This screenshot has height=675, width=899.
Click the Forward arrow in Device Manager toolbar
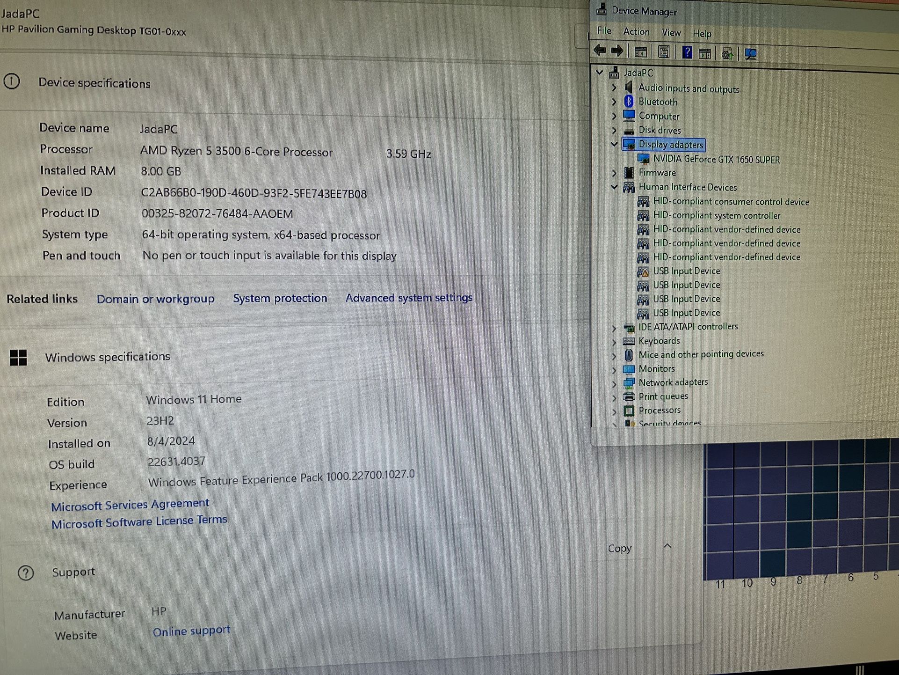pyautogui.click(x=617, y=51)
